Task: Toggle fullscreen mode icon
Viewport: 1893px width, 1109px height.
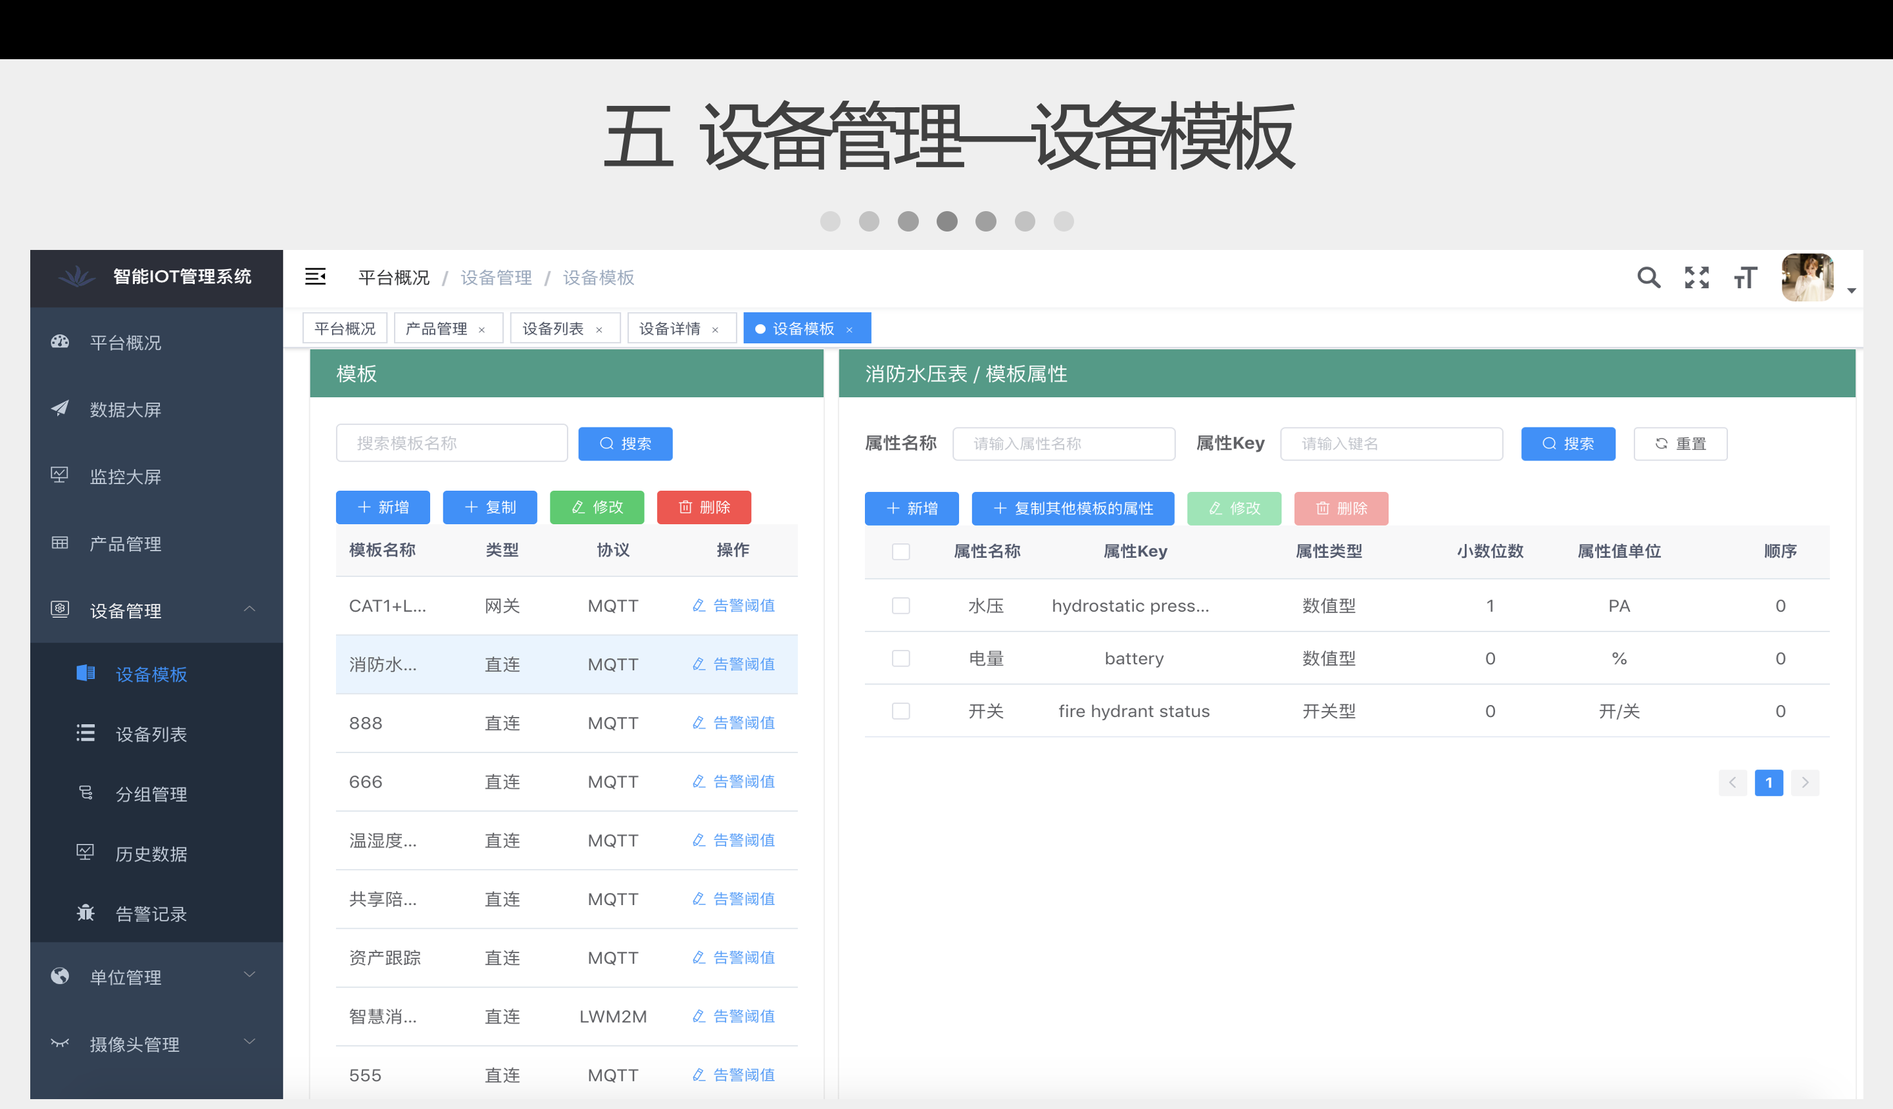Action: [1696, 278]
